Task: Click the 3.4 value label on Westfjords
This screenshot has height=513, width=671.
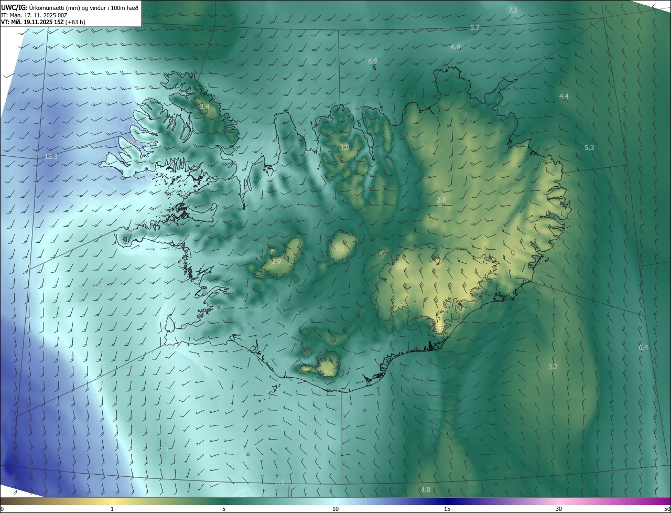Action: tap(204, 106)
